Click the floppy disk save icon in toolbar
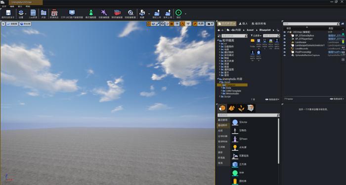The width and height of the screenshot is (346, 185). [8, 13]
